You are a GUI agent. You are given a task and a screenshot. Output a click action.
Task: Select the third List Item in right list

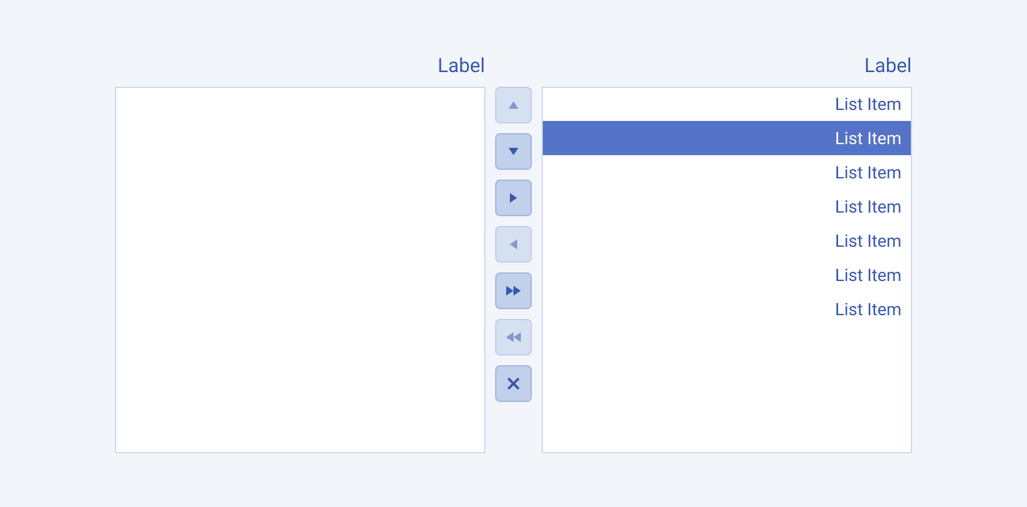(867, 172)
